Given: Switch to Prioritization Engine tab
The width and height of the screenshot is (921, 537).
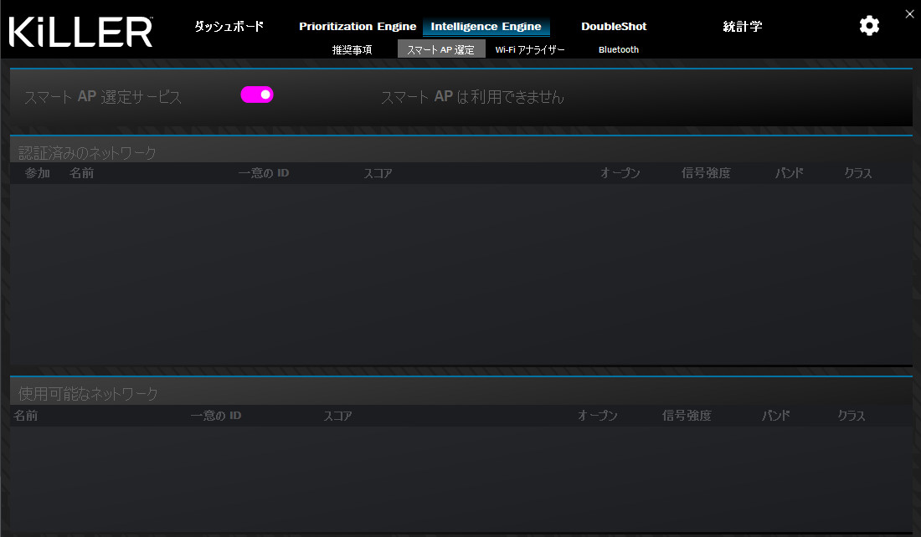Looking at the screenshot, I should (358, 27).
